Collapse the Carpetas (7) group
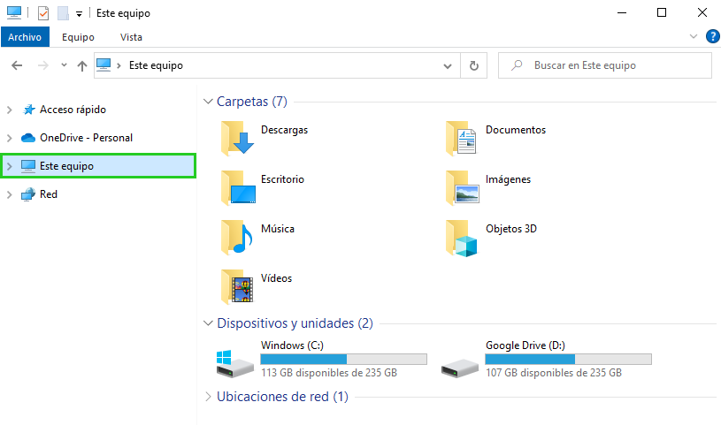The width and height of the screenshot is (721, 425). click(208, 102)
